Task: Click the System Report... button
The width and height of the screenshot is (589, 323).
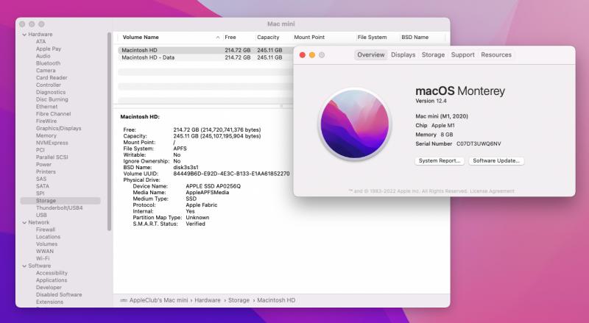Action: 440,160
